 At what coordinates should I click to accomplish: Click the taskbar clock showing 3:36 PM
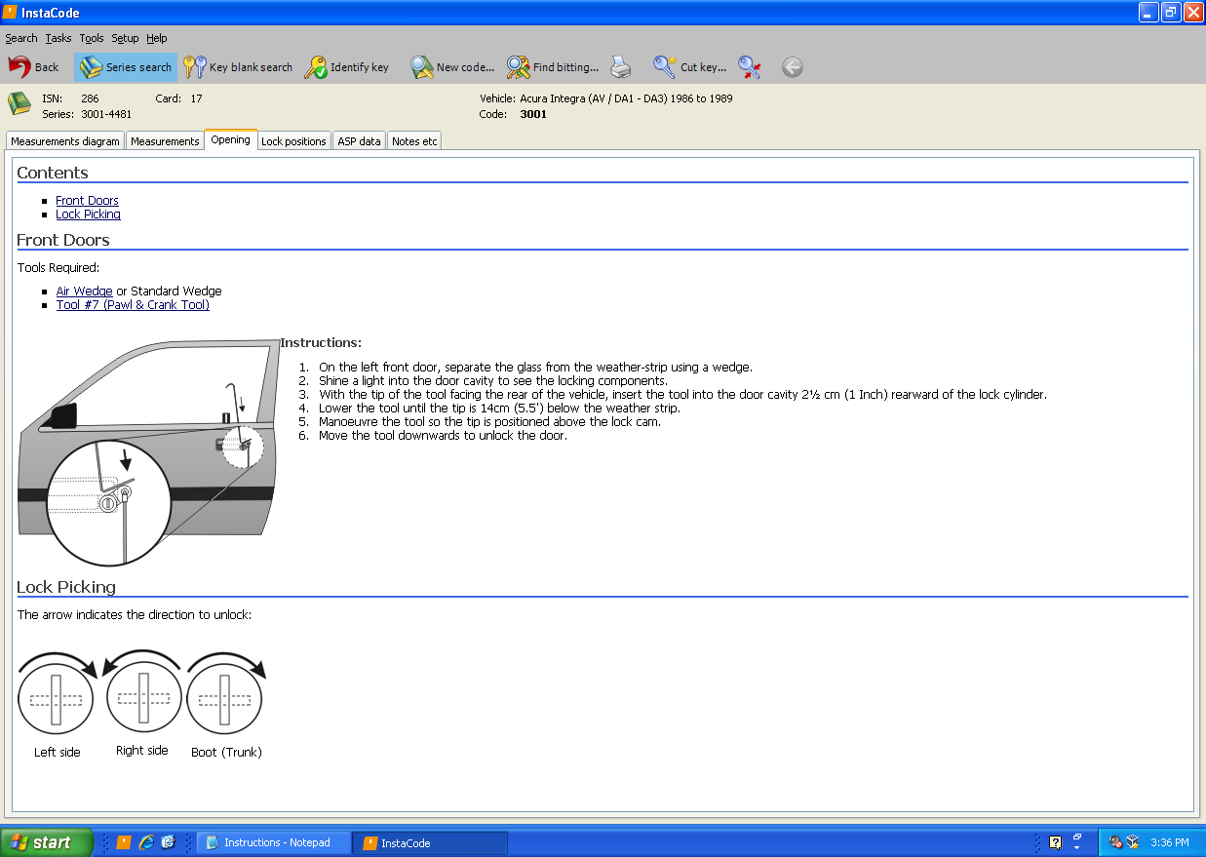tap(1170, 842)
